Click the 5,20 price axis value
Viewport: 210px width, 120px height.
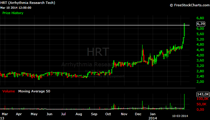(200, 39)
